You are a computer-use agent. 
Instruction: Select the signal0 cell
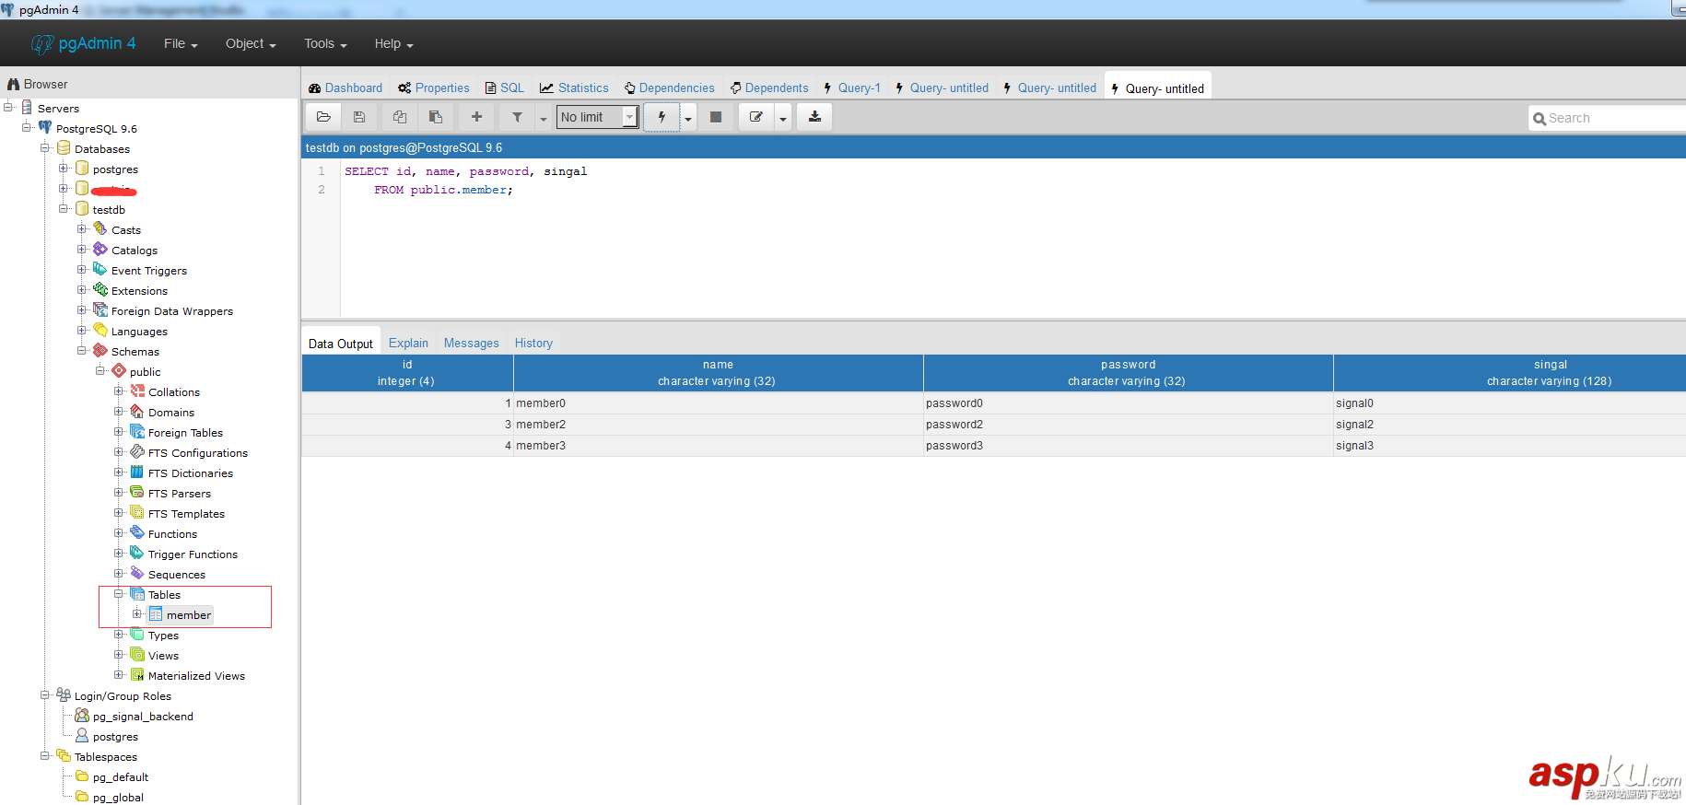coord(1510,403)
